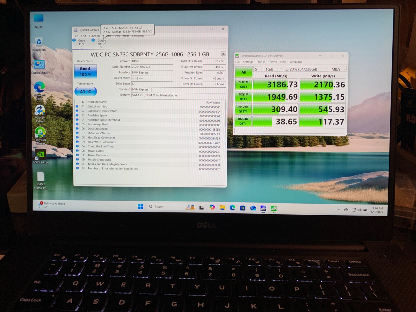
Task: Open Function menu in CrystalDiskInfo
Action: pos(94,36)
